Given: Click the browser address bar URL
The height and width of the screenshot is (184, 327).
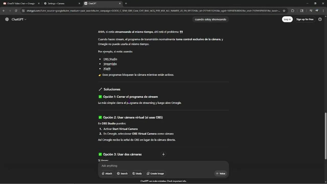Looking at the screenshot, I should [x=153, y=11].
